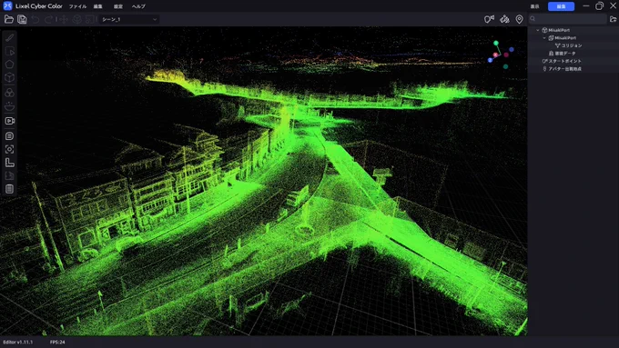Image resolution: width=619 pixels, height=348 pixels.
Task: Click the focus screenshot icon in sidebar
Action: tap(10, 149)
